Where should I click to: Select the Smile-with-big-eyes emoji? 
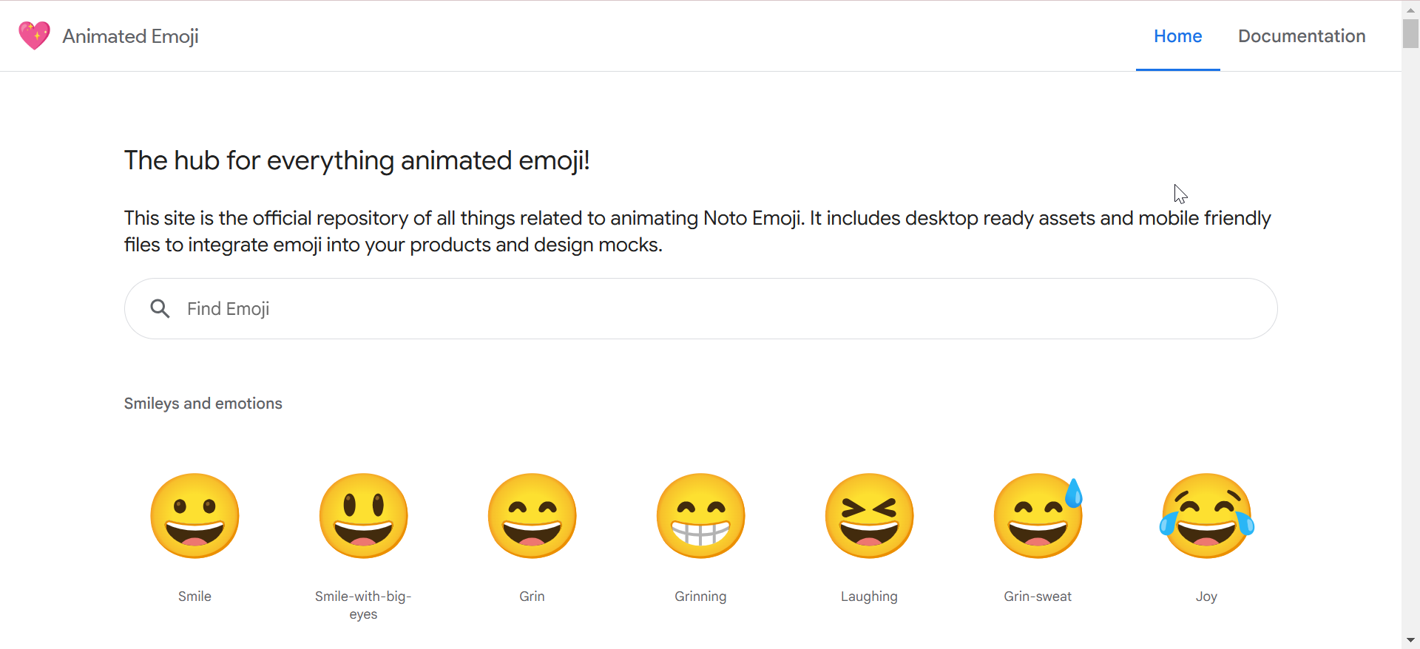pos(363,516)
